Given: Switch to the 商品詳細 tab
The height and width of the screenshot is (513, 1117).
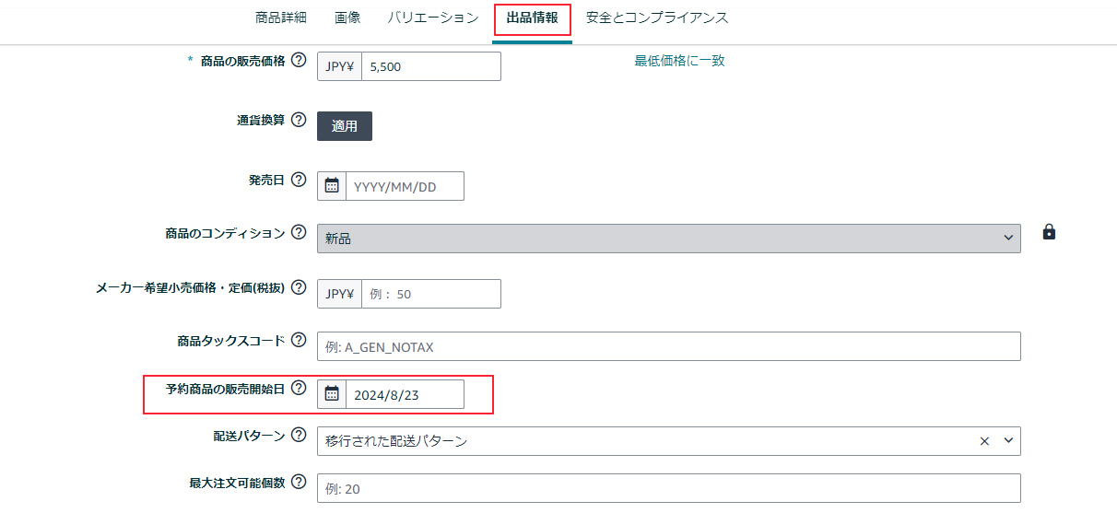Looking at the screenshot, I should (281, 17).
